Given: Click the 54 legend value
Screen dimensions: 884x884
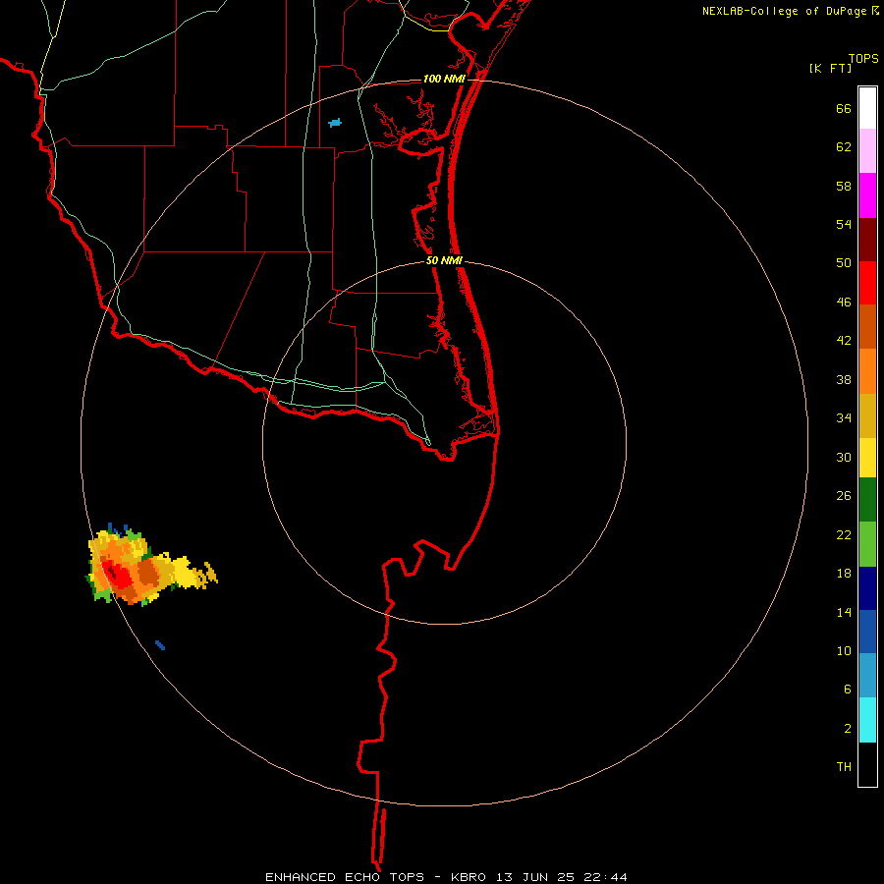Looking at the screenshot, I should (x=844, y=224).
